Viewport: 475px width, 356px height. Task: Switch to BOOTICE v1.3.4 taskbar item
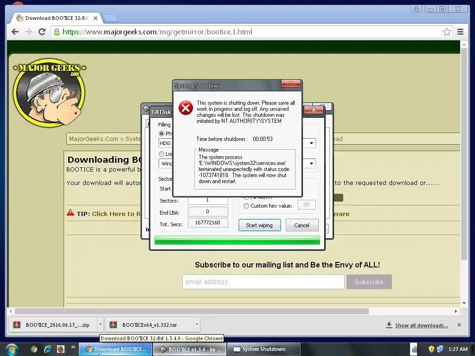click(190, 350)
